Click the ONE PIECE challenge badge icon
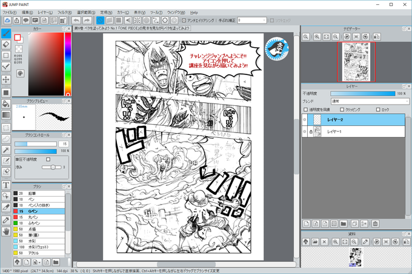 pos(277,49)
